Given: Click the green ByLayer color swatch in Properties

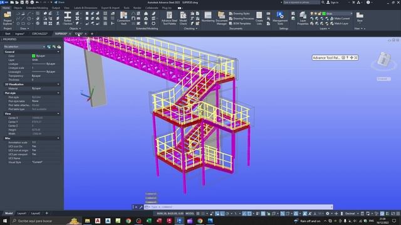Looking at the screenshot, I should (x=33, y=56).
